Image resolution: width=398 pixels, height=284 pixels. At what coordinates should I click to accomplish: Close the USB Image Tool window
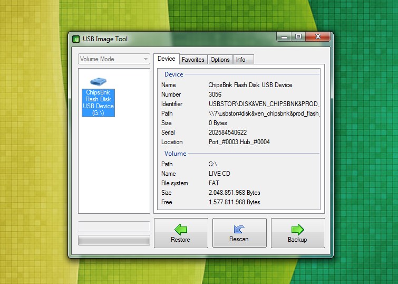click(x=318, y=36)
